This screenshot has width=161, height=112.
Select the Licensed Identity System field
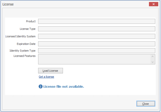pos(97,36)
